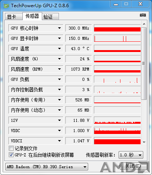152x175 pixels.
Task: Click the 11.88 V value
Action: (79, 120)
